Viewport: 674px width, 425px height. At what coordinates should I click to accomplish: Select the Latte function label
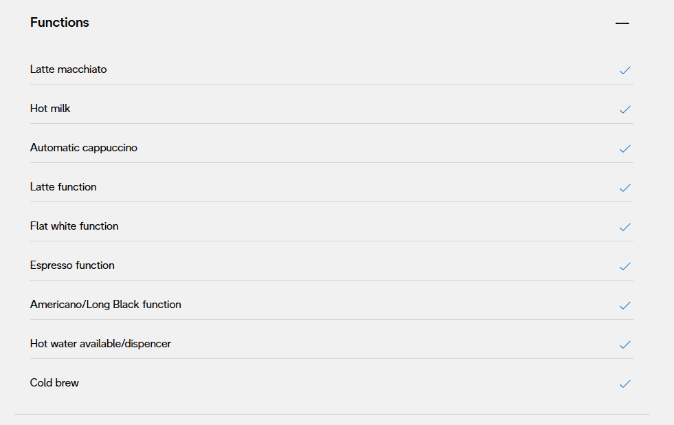pos(63,187)
